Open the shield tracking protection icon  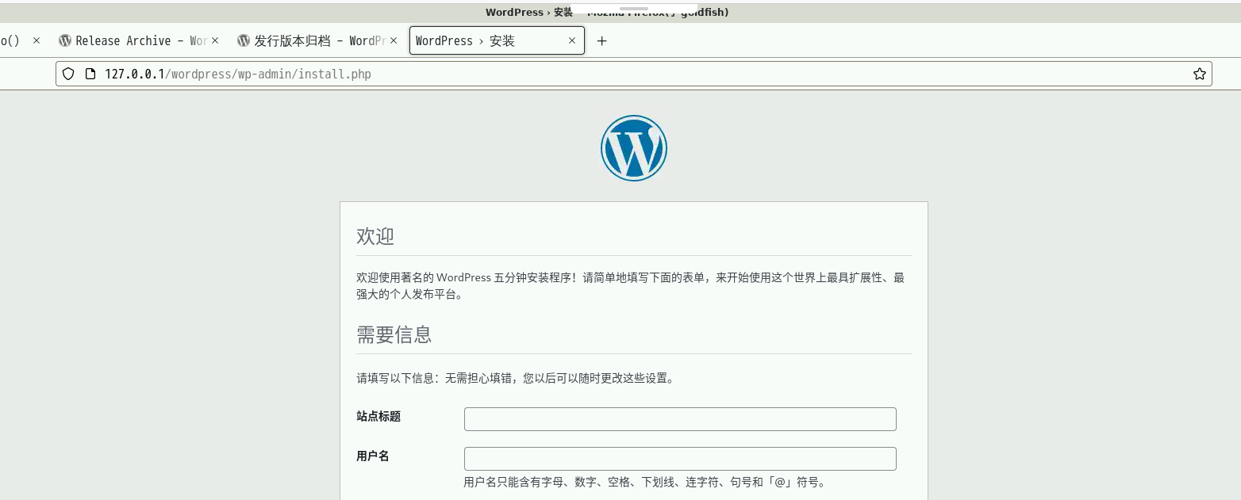pos(68,74)
